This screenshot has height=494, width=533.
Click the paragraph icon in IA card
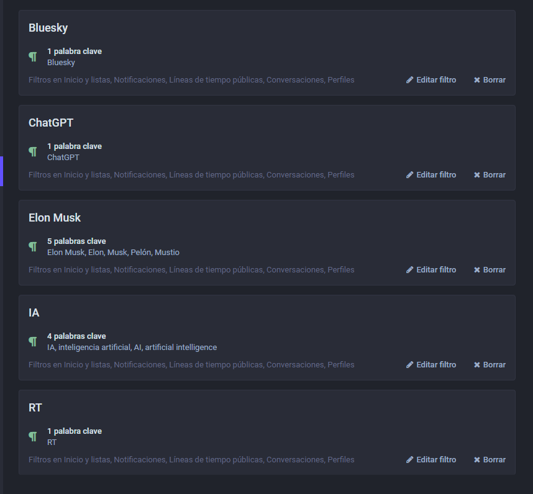(x=33, y=341)
